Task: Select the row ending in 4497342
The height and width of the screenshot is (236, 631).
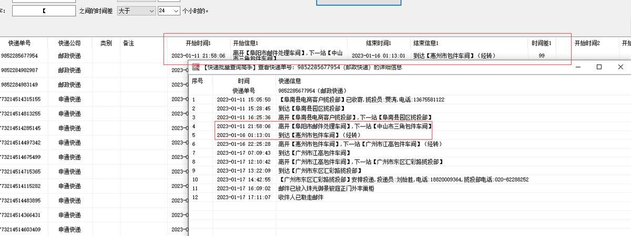Action: 20,143
